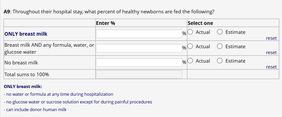282x117 pixels.
Task: Mark Actual for No breast milk
Action: (190, 61)
